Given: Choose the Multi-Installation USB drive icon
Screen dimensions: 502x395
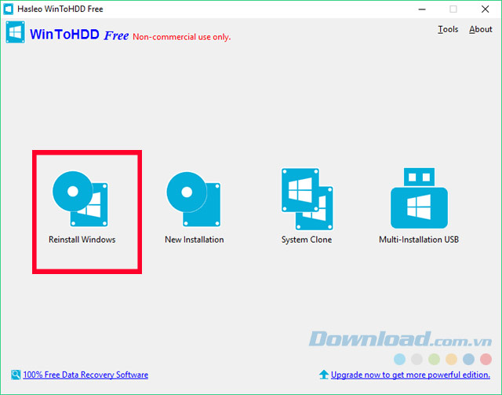Looking at the screenshot, I should click(419, 198).
